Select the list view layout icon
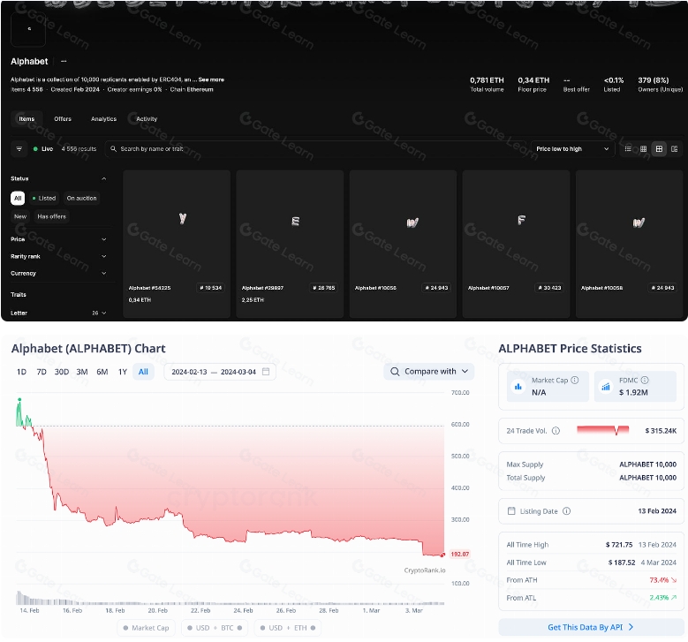The image size is (688, 642). click(x=628, y=149)
